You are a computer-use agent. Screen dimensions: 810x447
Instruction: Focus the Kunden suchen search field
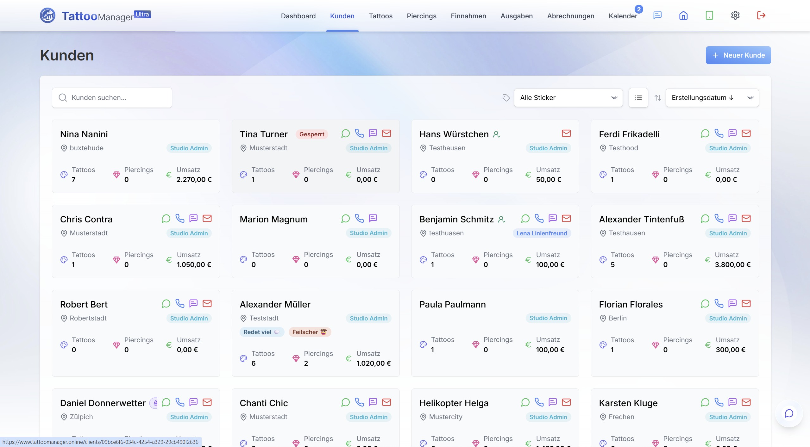(112, 98)
